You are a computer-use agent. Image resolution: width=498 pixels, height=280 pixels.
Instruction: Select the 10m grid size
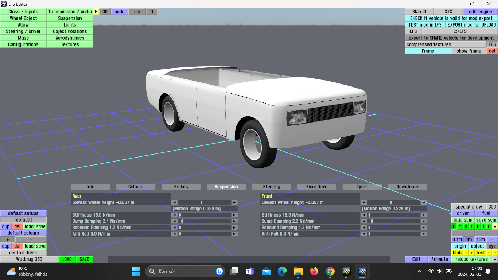tap(481, 240)
